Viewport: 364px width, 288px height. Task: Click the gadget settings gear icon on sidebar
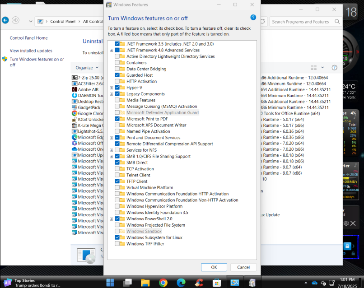point(346,223)
